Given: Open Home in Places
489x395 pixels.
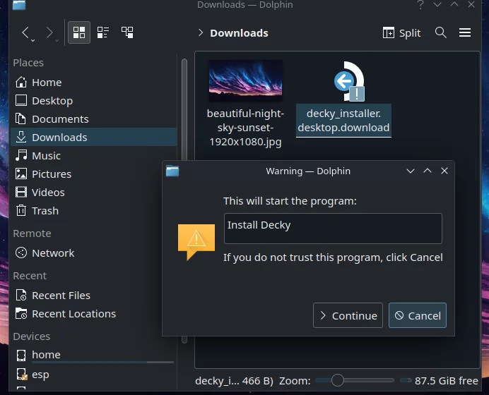Looking at the screenshot, I should pyautogui.click(x=93, y=83).
